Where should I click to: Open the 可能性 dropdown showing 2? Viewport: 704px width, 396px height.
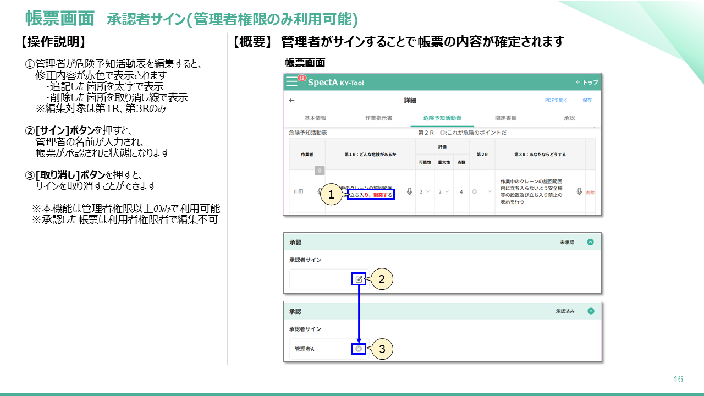coord(425,192)
